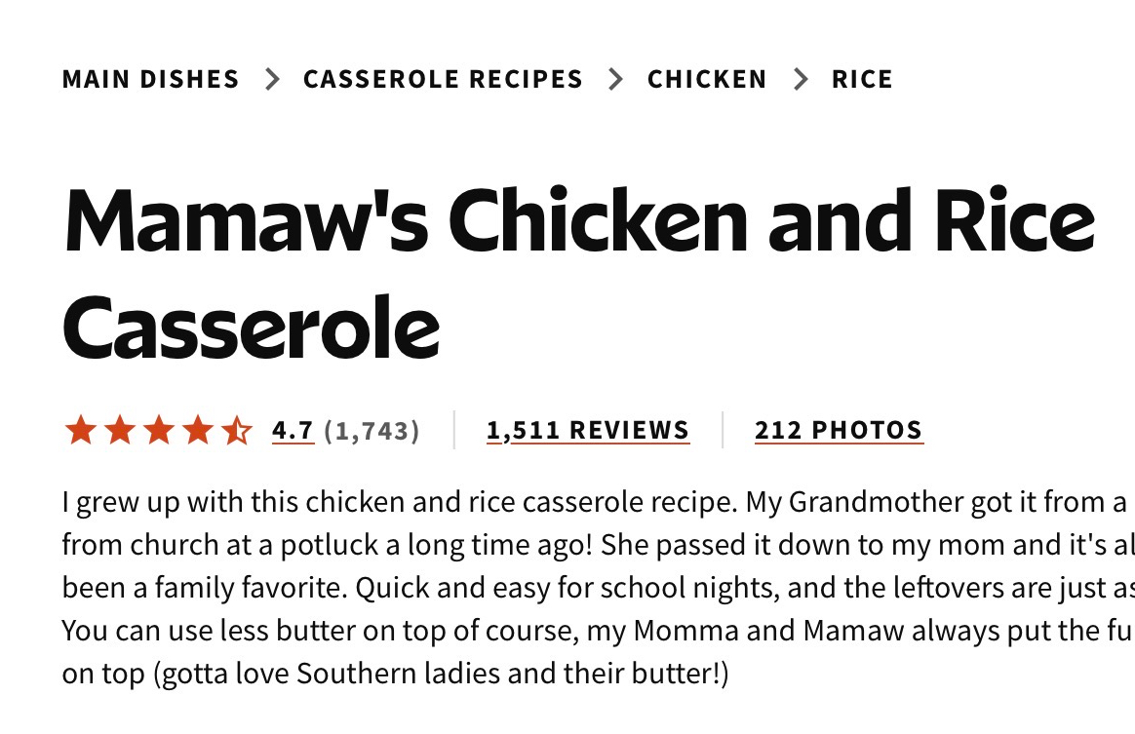Select the third rating star
The height and width of the screenshot is (734, 1135).
[158, 430]
